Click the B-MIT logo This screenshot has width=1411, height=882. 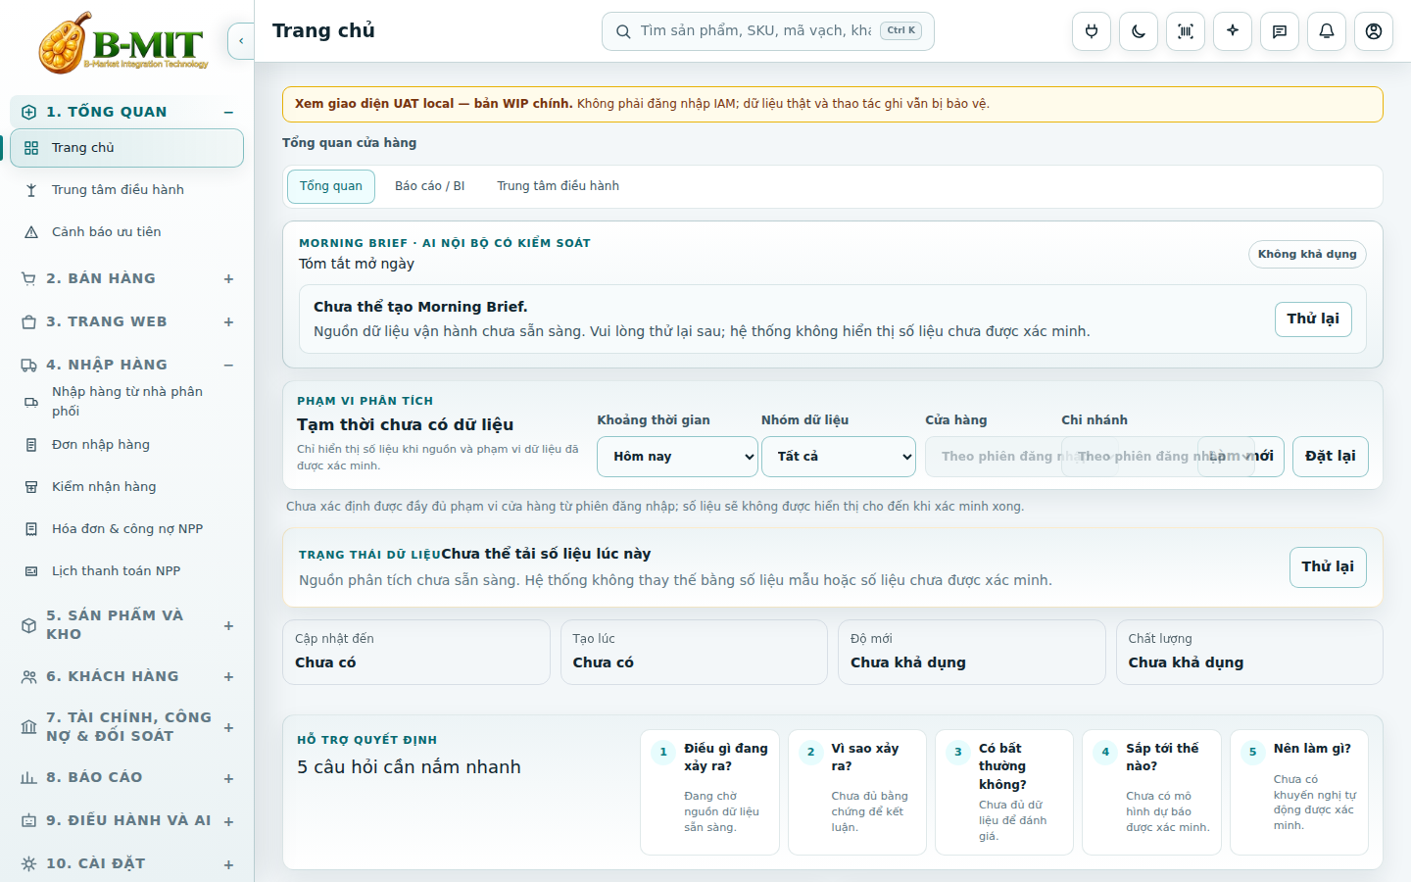point(122,43)
